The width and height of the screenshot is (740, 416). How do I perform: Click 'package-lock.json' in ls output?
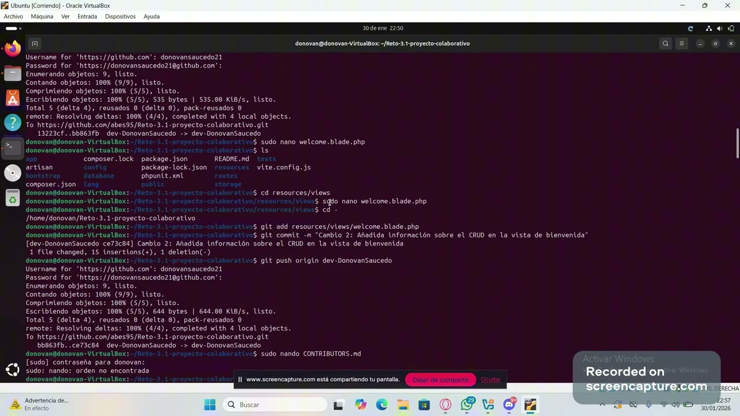click(x=174, y=168)
